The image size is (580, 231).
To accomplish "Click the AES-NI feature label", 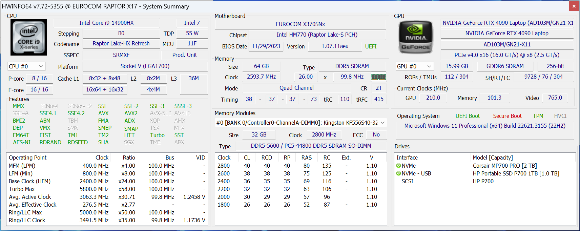I will point(22,142).
